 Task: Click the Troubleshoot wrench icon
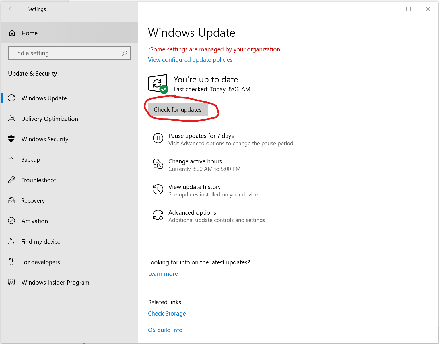[11, 180]
